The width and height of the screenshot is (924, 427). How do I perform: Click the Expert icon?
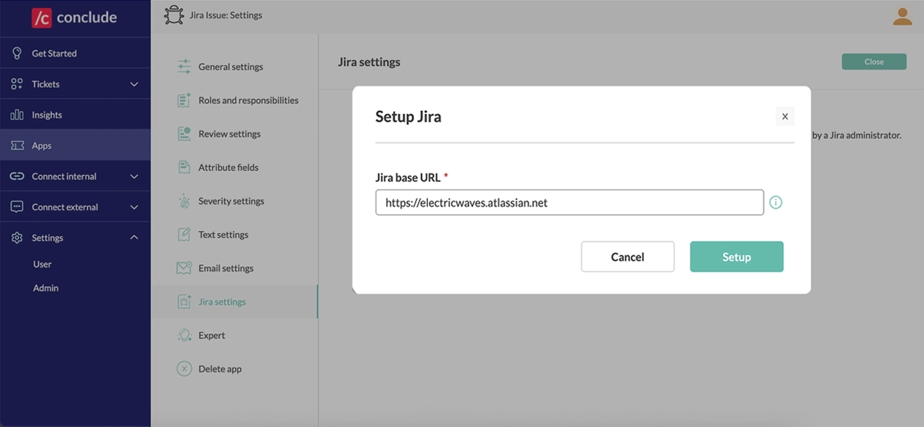coord(184,335)
